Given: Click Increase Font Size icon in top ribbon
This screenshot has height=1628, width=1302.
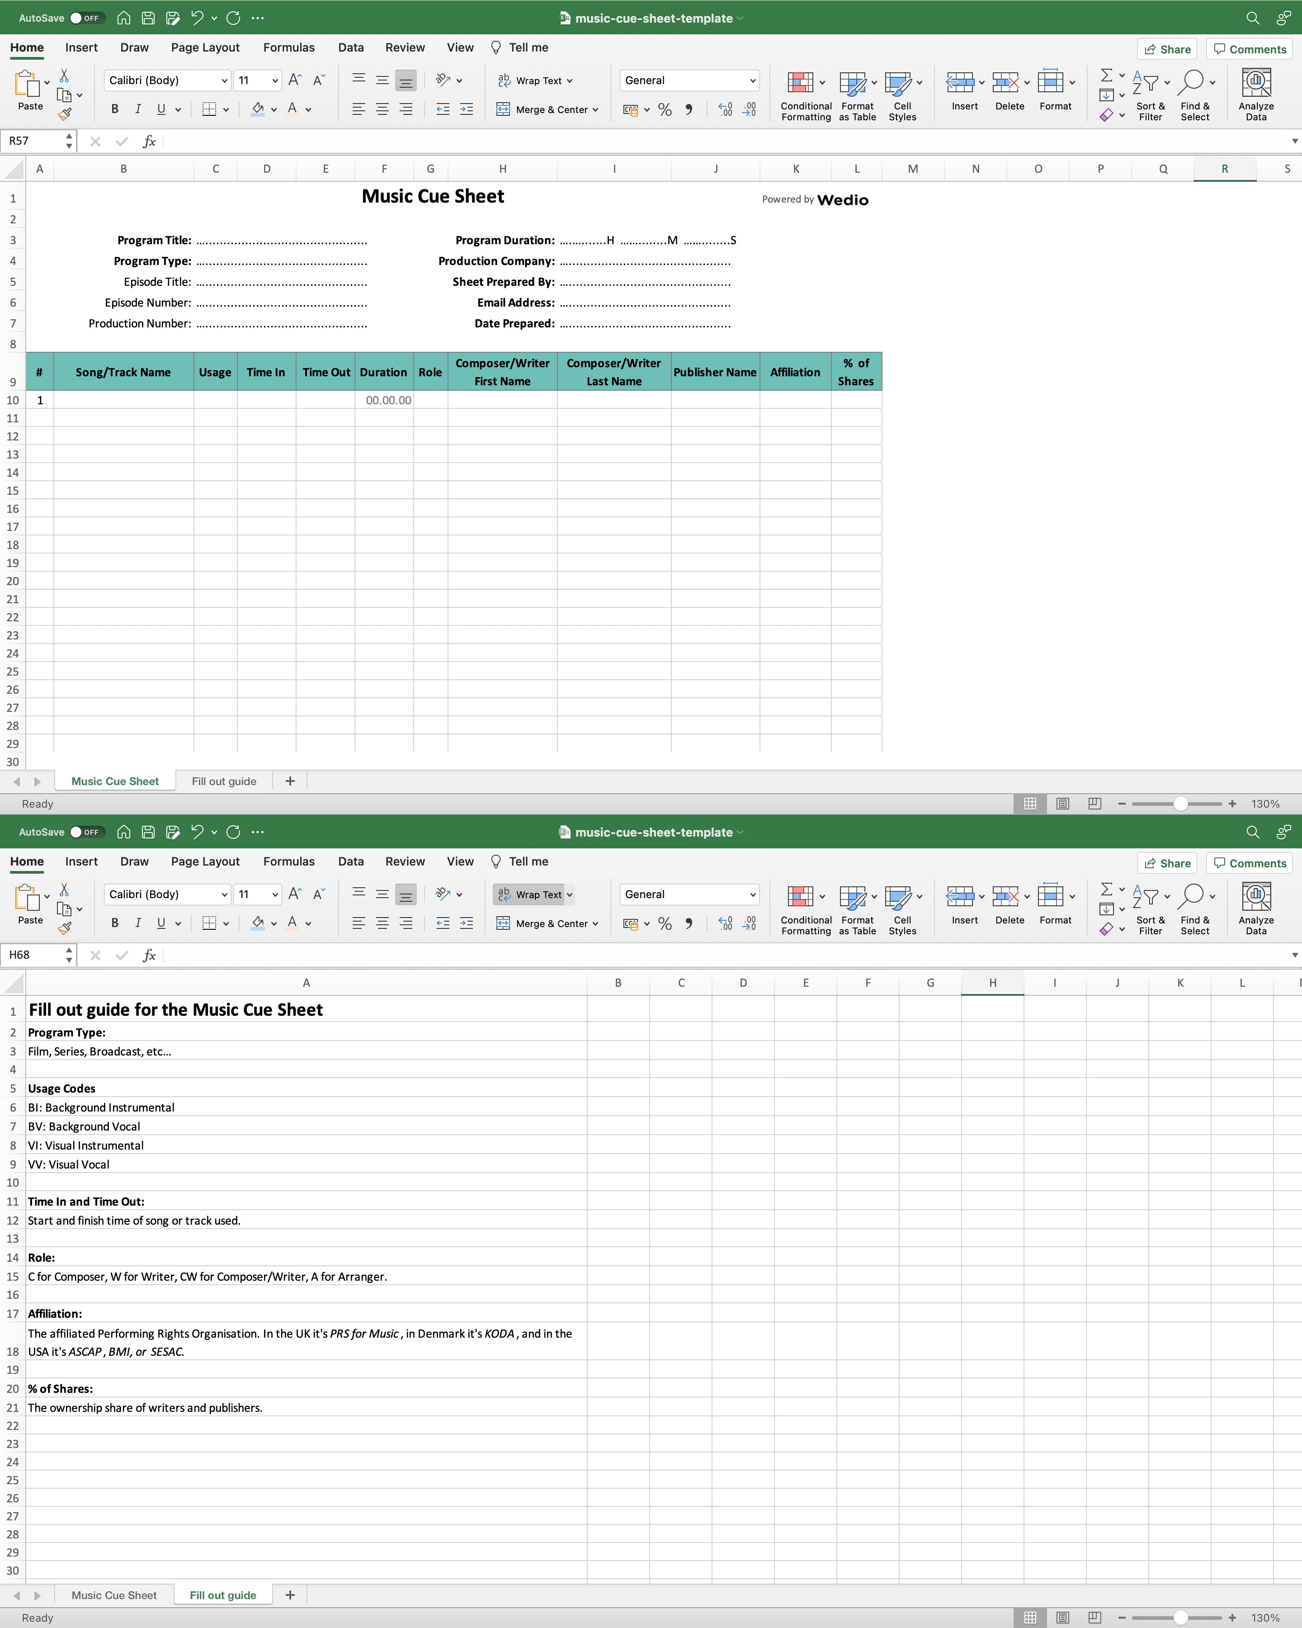Looking at the screenshot, I should pyautogui.click(x=295, y=80).
